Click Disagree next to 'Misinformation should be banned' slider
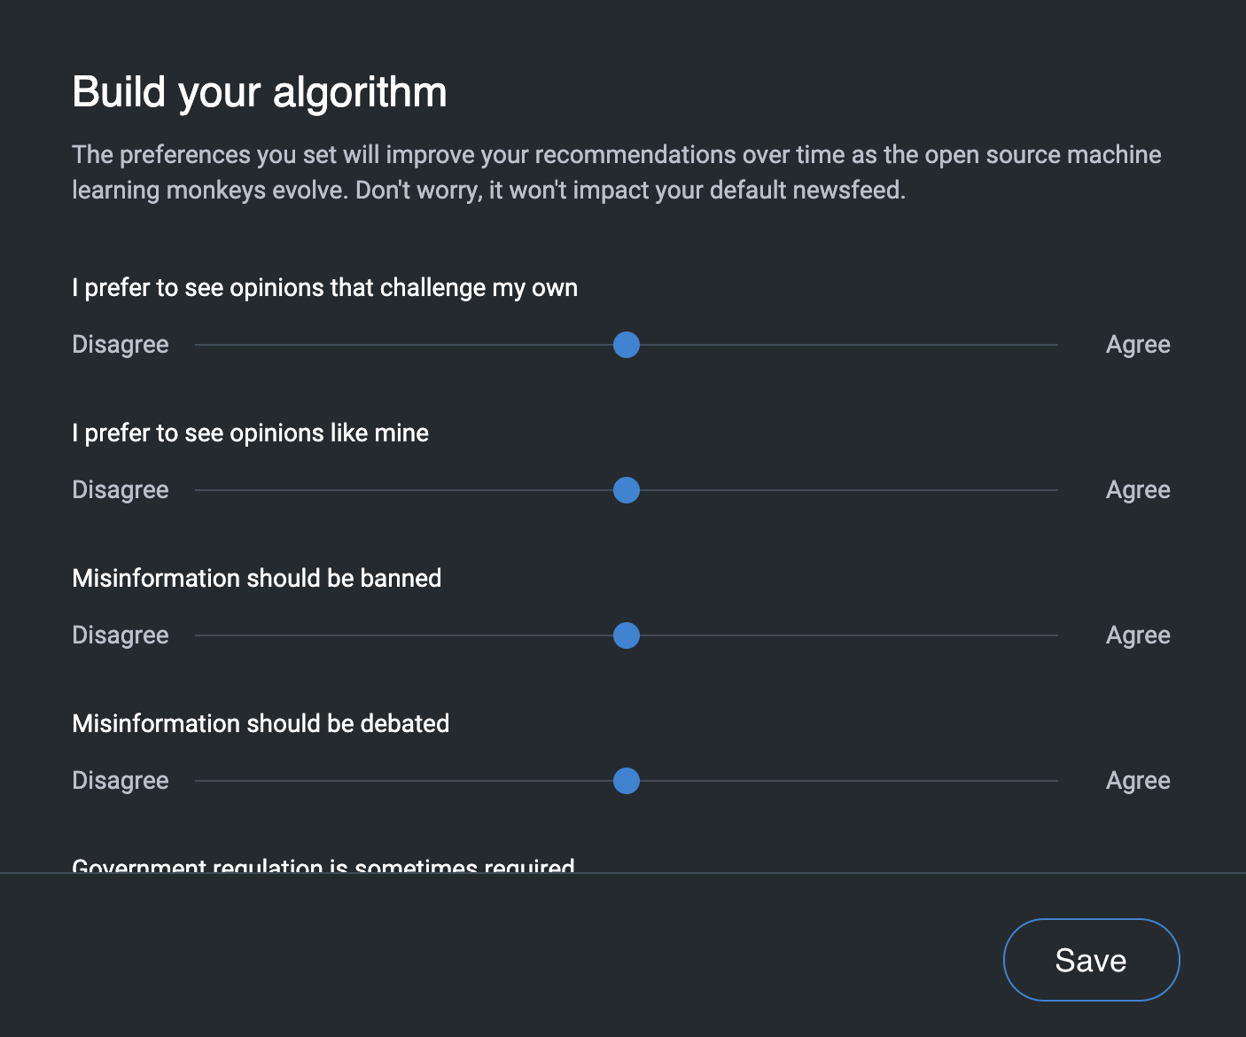This screenshot has height=1037, width=1246. (120, 635)
